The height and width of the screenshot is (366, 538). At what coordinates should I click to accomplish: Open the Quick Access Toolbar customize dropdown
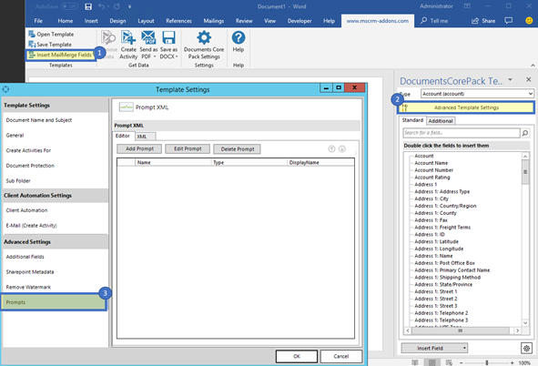(129, 6)
